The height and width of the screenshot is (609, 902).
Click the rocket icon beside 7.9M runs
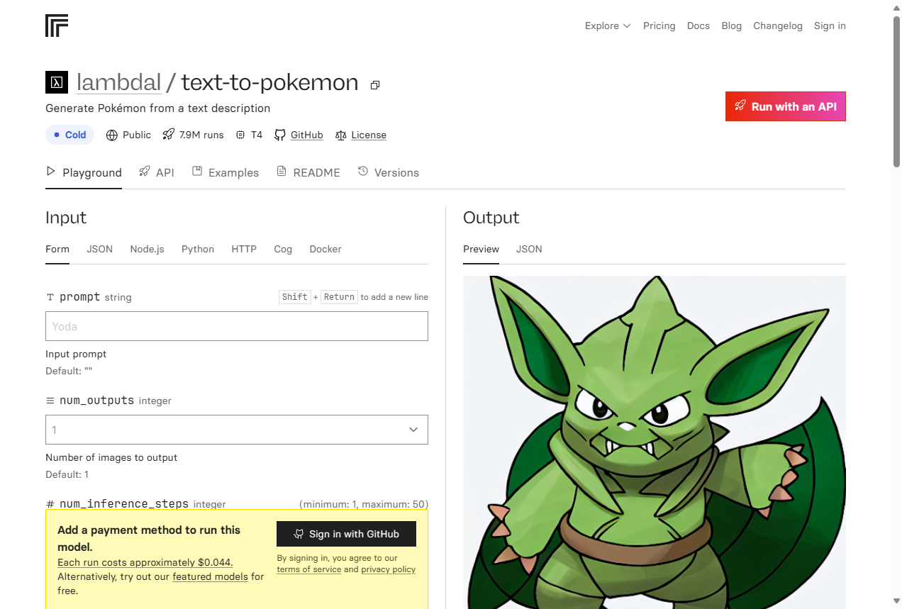[x=167, y=134]
